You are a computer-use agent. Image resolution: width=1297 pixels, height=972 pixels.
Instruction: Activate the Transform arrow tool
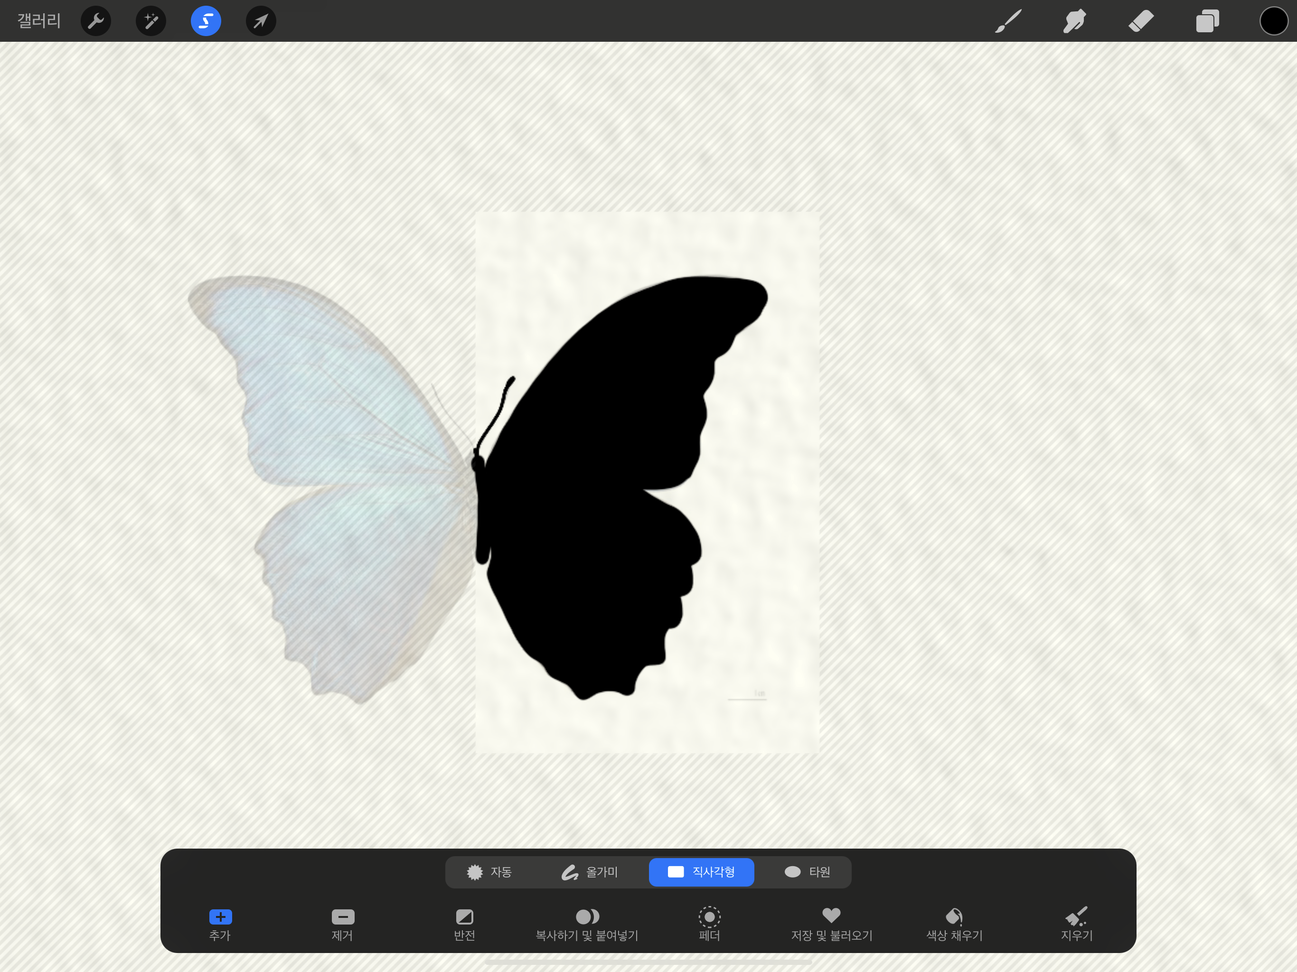click(x=261, y=21)
